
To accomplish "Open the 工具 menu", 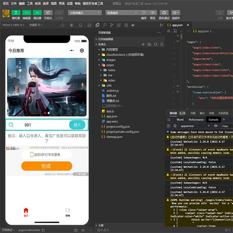I will (x=30, y=3).
